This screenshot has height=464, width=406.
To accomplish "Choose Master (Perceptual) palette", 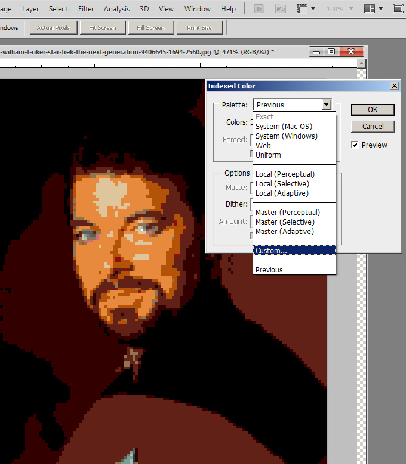I will pyautogui.click(x=294, y=212).
